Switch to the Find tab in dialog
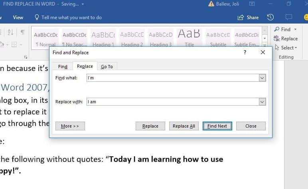Viewport: 308px width, 189px height. point(63,67)
